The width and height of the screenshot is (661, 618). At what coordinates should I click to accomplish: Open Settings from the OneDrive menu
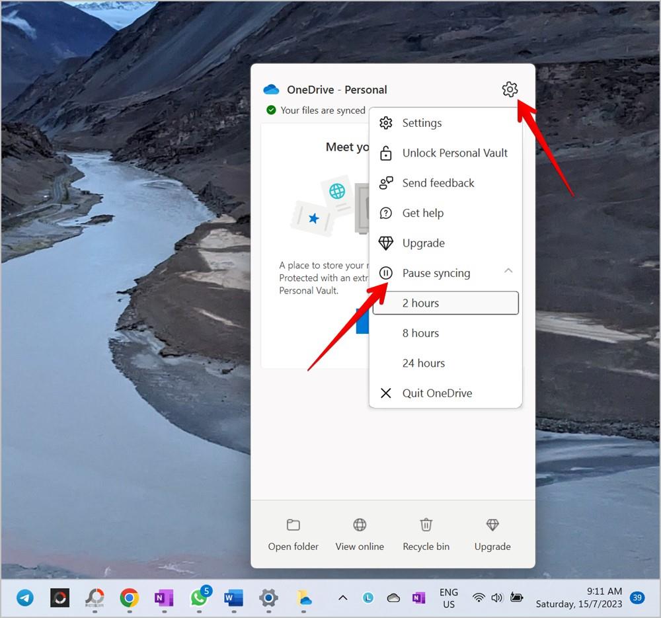446,123
